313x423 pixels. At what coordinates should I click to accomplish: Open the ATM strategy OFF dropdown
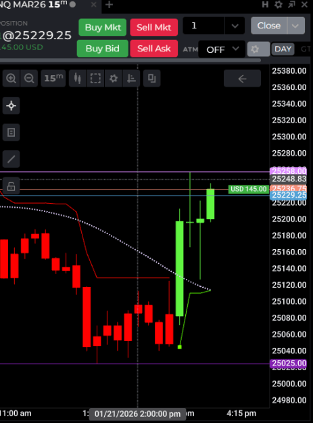[x=222, y=49]
